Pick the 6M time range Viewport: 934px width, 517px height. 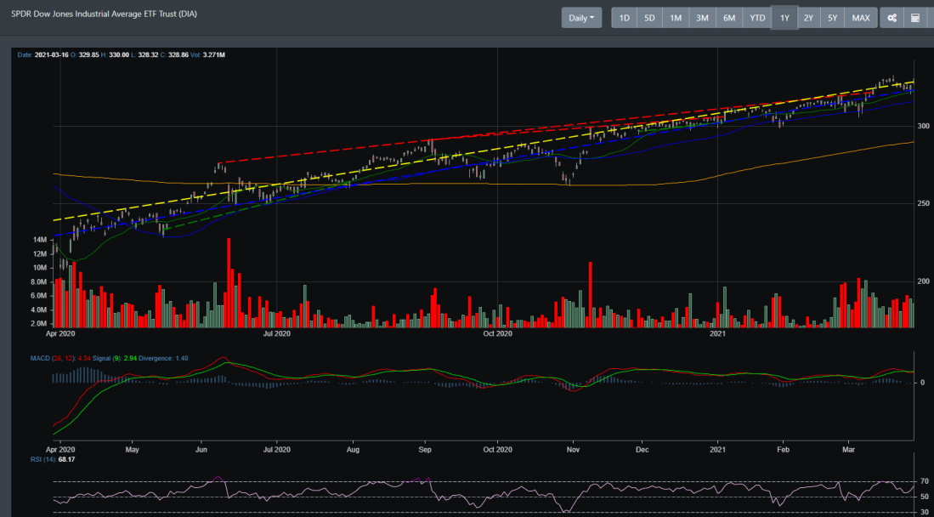pyautogui.click(x=729, y=18)
